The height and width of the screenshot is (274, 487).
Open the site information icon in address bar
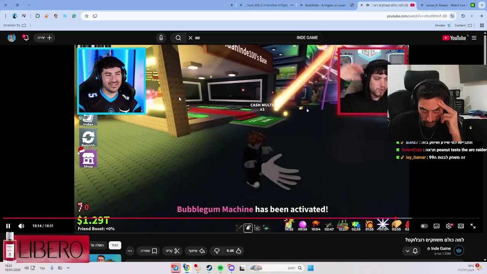pos(452,16)
